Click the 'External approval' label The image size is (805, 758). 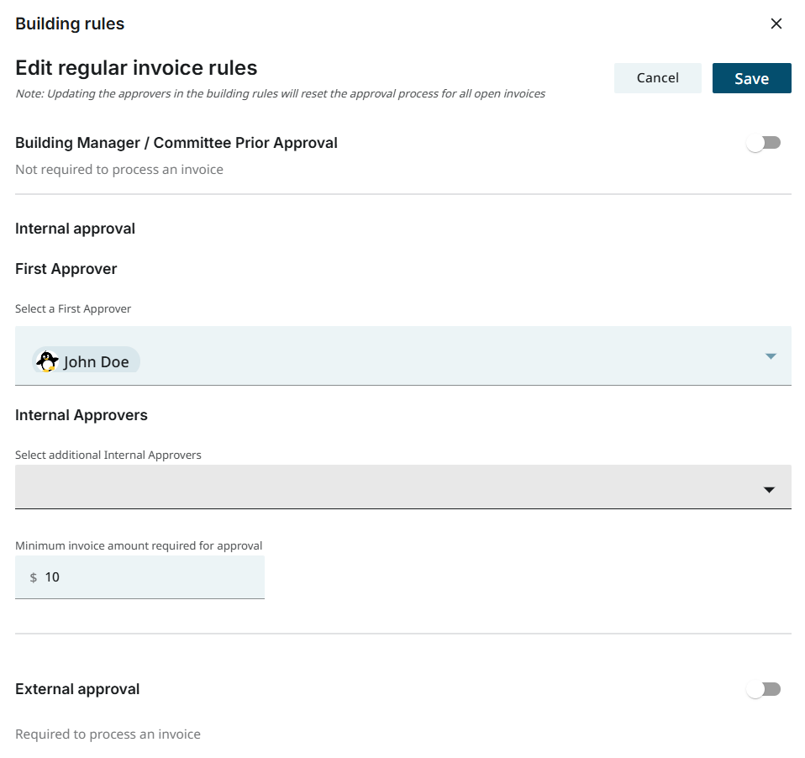point(77,689)
